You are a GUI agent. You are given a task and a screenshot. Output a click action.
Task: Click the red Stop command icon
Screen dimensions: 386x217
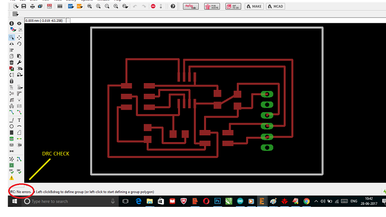click(x=153, y=6)
